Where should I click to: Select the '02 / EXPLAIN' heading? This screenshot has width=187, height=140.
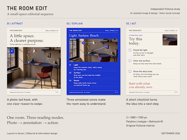[x=75, y=23]
